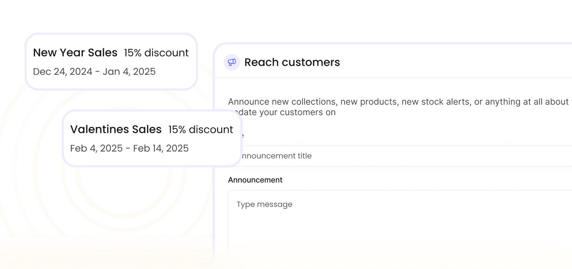This screenshot has height=269, width=572.
Task: Click into the Type message text area
Action: coord(404,222)
